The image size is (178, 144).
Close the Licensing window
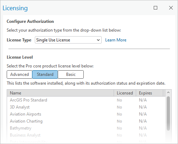171,8
